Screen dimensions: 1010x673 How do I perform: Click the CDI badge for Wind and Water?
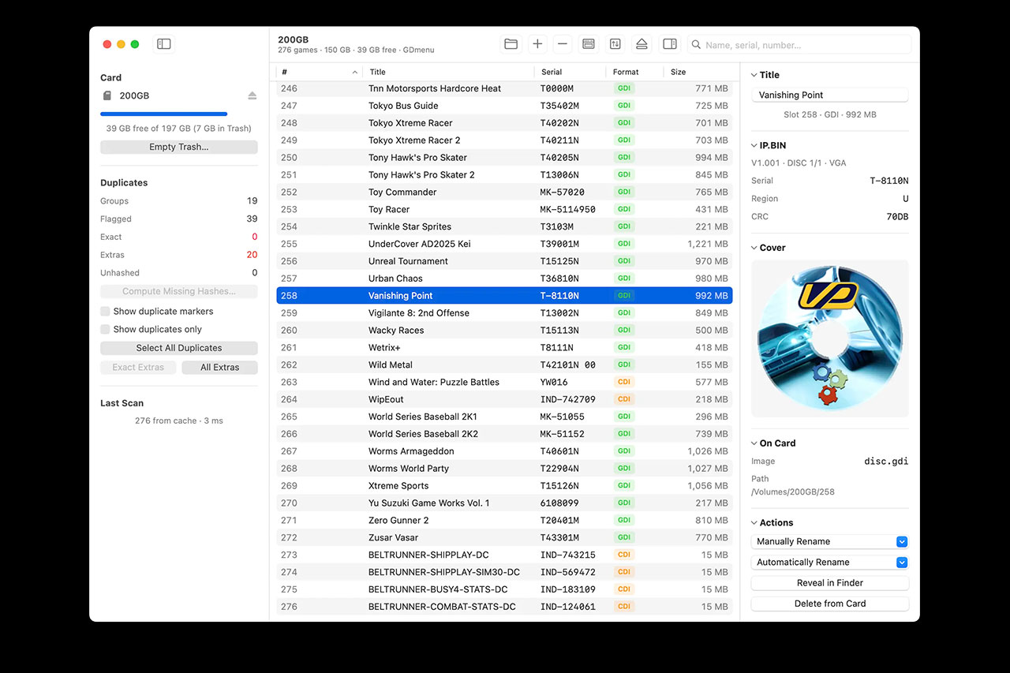624,382
